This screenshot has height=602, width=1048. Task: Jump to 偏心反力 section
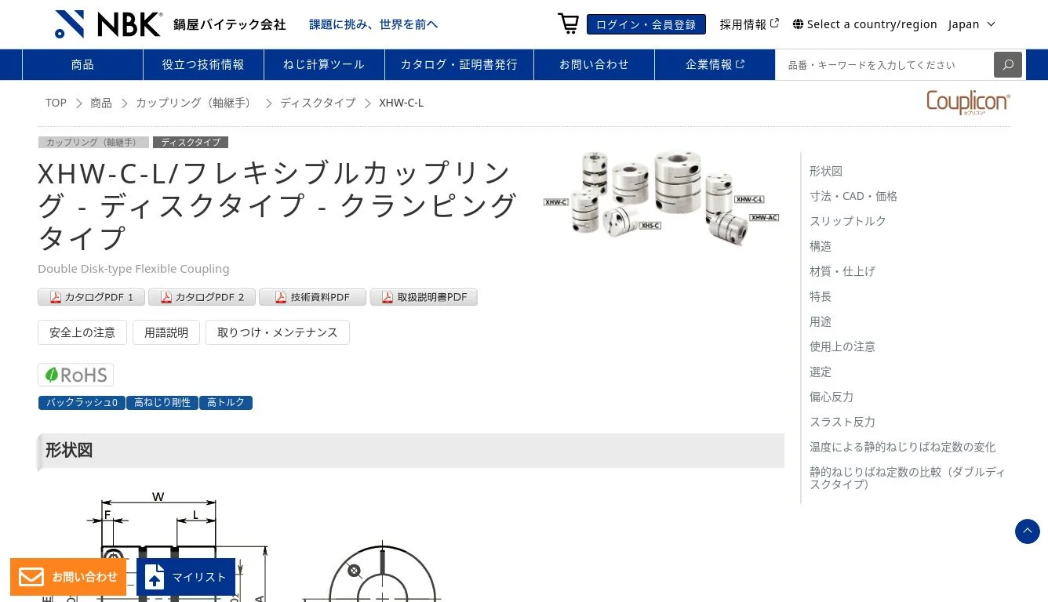831,397
